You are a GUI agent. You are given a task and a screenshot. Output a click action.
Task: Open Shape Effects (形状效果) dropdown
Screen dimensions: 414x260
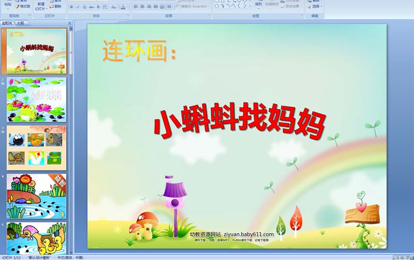pos(291,6)
